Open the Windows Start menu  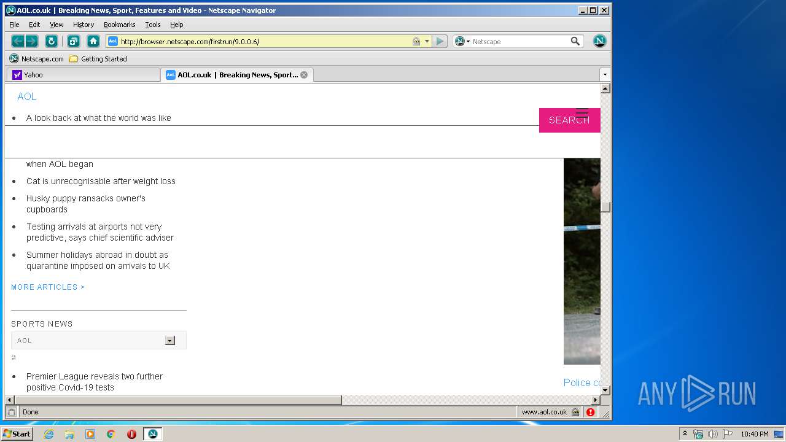pyautogui.click(x=17, y=434)
